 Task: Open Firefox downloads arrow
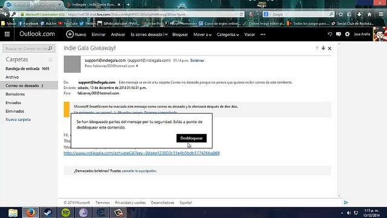pos(359,15)
